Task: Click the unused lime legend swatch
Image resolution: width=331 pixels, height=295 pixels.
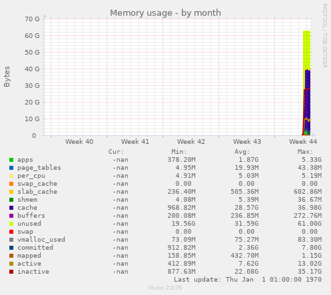Action: [x=11, y=224]
